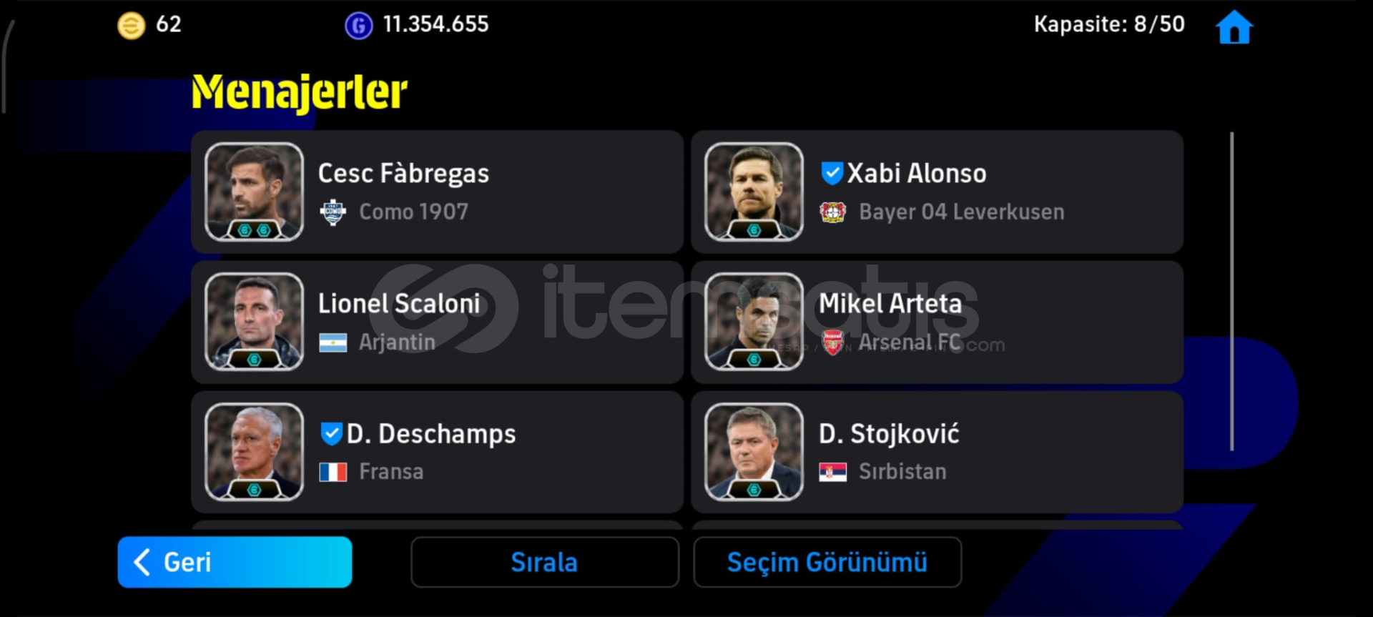Go back with the Geri button
This screenshot has height=617, width=1373.
(235, 563)
